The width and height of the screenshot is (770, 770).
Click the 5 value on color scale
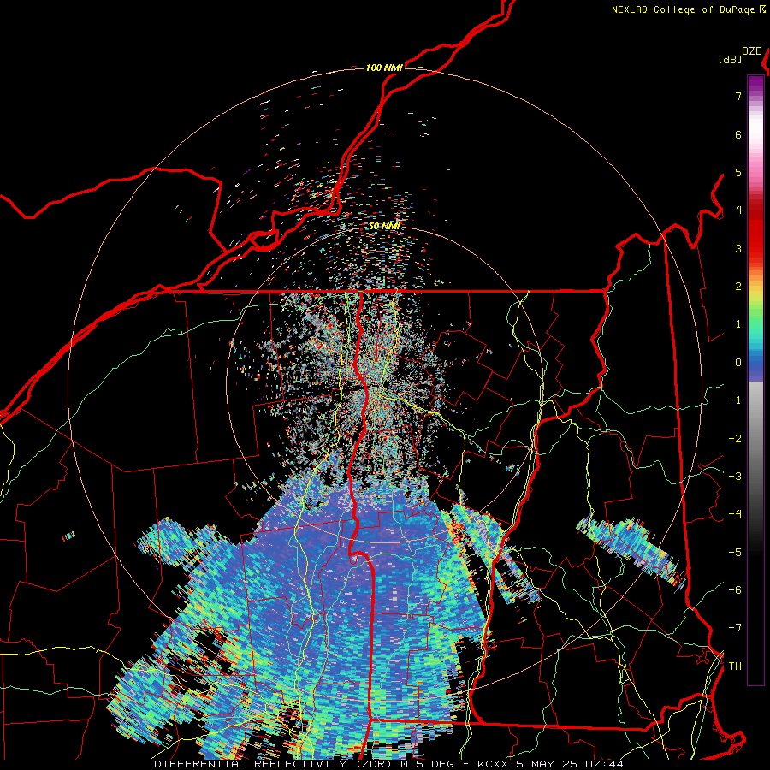(738, 172)
